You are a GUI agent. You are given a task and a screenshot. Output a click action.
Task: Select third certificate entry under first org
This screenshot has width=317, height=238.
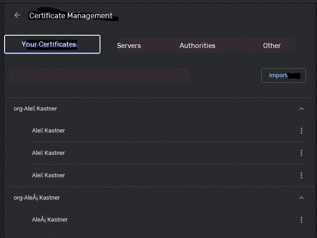click(48, 175)
